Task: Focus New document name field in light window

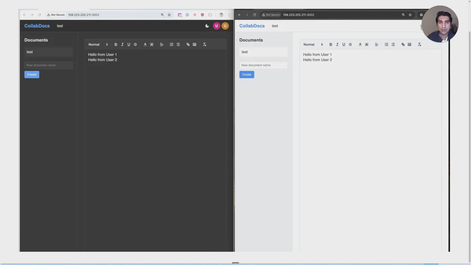Action: [263, 65]
